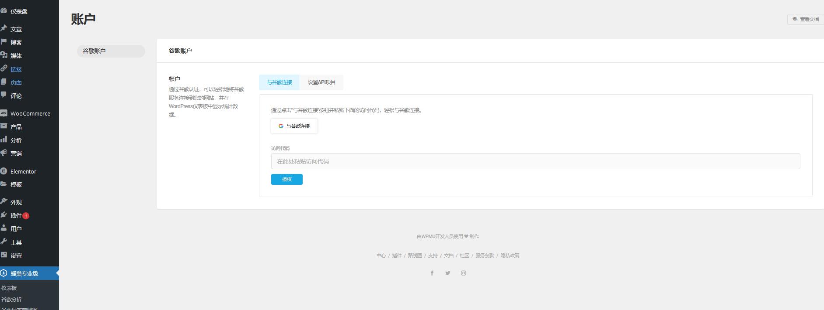This screenshot has height=310, width=824.
Task: Open the 仪表板 submenu under 蜂巢专业版
Action: [9, 288]
